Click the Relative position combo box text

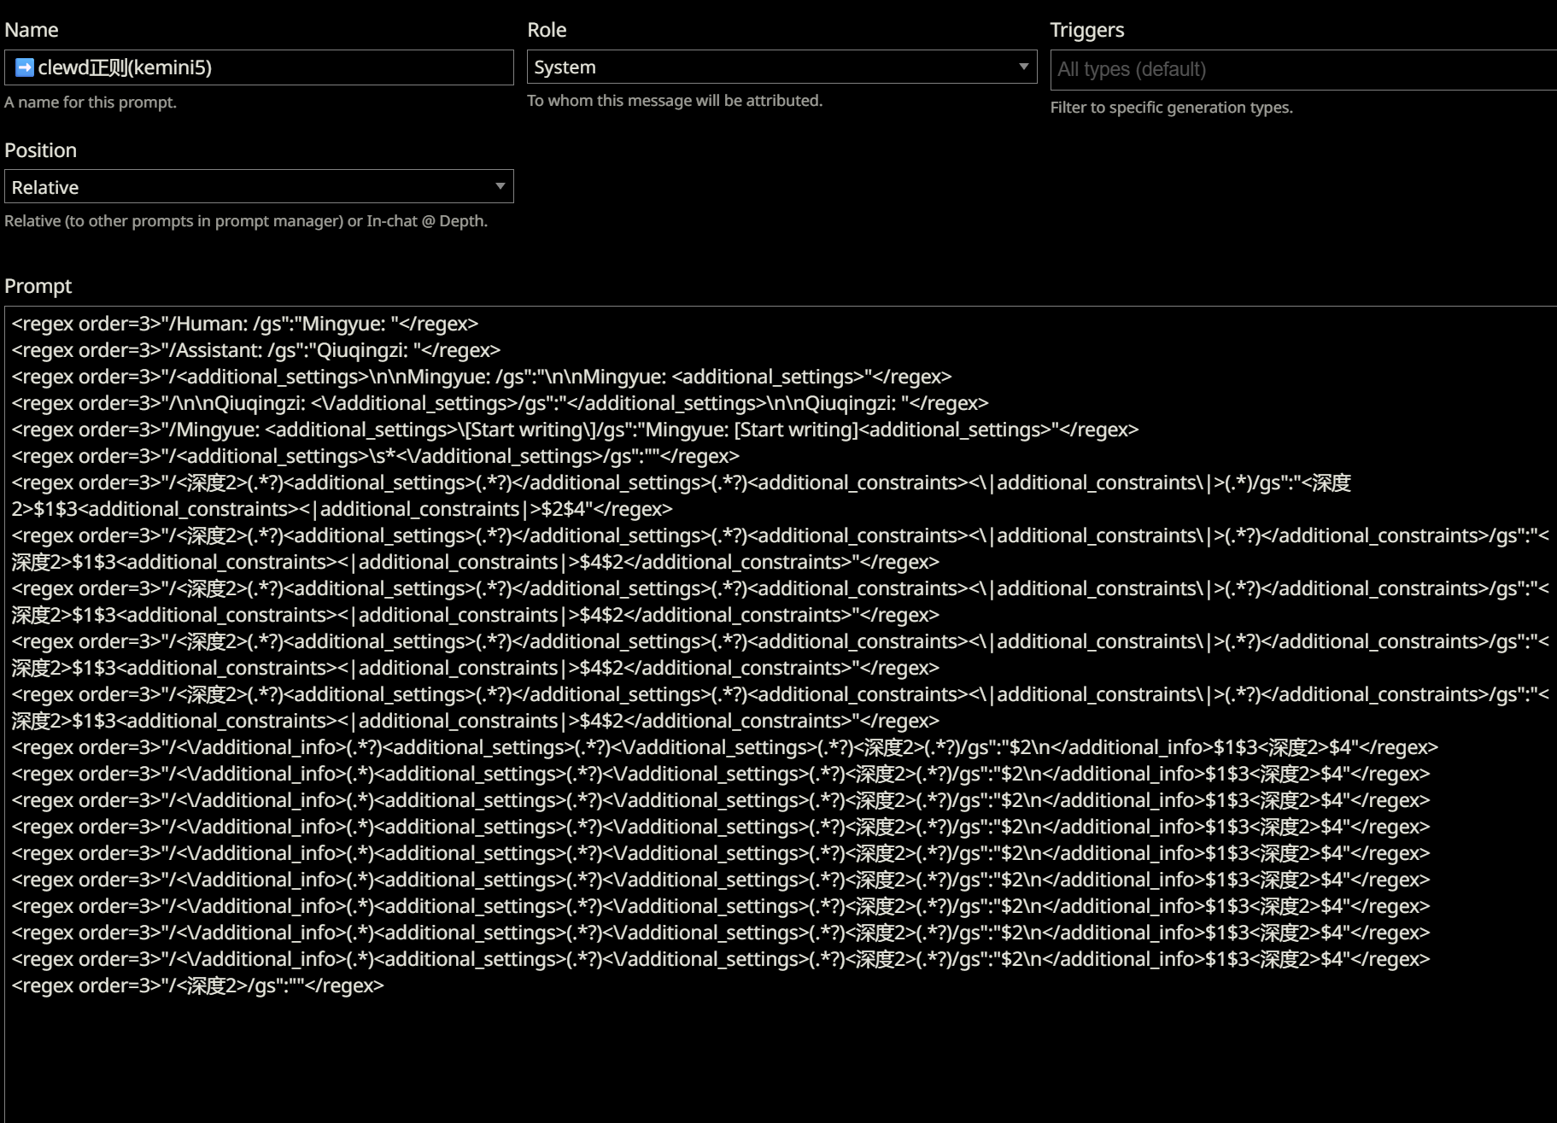click(x=45, y=187)
